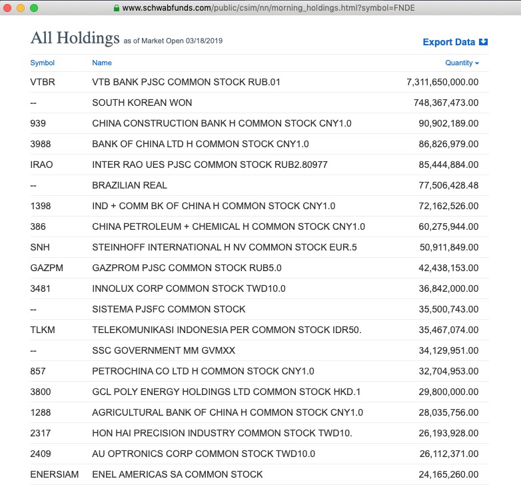The width and height of the screenshot is (521, 485).
Task: Click the ENERSIAM symbol cell
Action: click(x=55, y=474)
